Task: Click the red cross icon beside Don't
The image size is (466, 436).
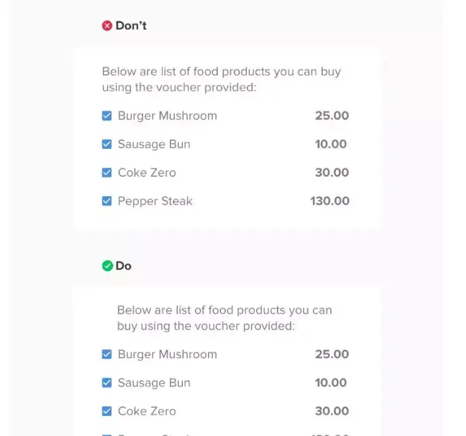Action: (x=107, y=26)
